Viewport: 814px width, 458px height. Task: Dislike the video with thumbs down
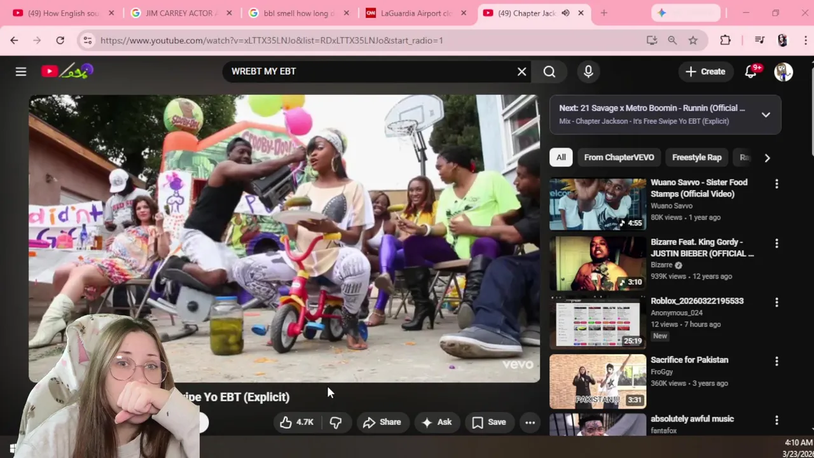(x=336, y=422)
